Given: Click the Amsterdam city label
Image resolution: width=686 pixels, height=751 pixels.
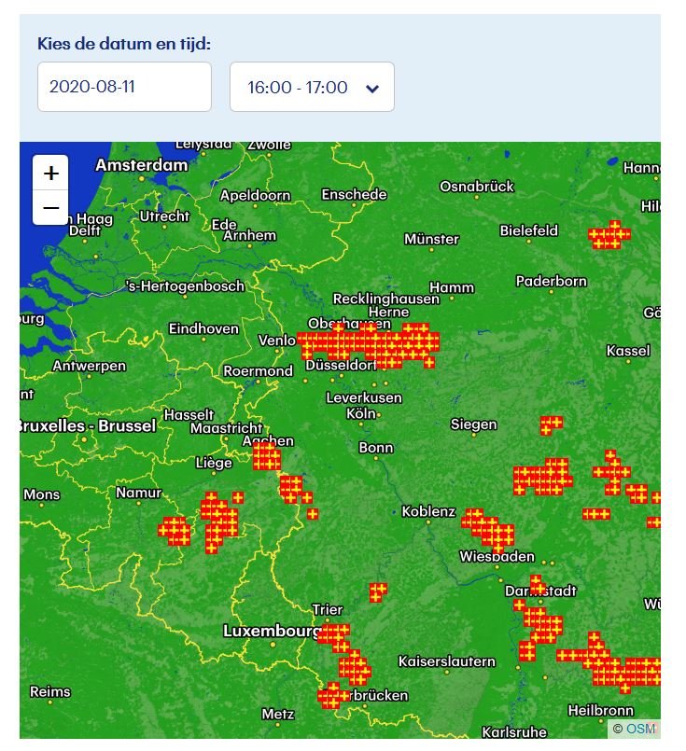Looking at the screenshot, I should coord(142,165).
